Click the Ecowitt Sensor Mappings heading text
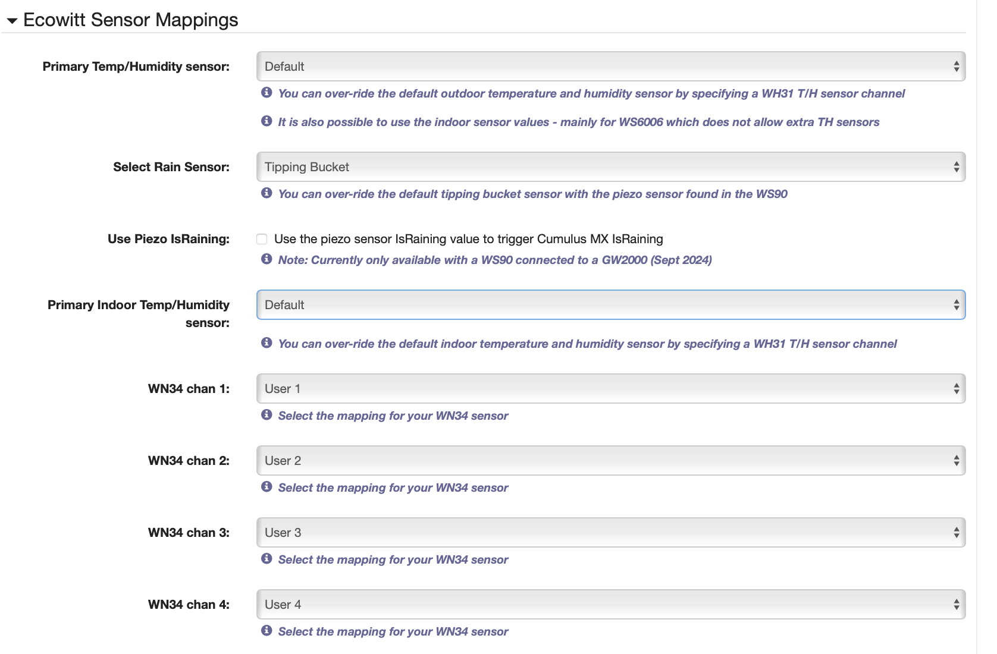Screen dimensions: 997x654 131,20
